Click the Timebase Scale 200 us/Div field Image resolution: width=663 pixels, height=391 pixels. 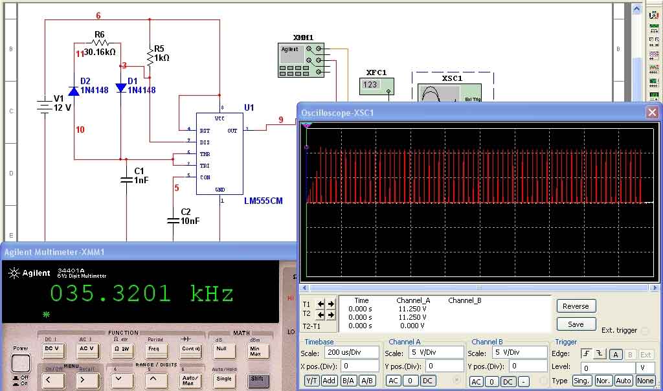tap(352, 352)
